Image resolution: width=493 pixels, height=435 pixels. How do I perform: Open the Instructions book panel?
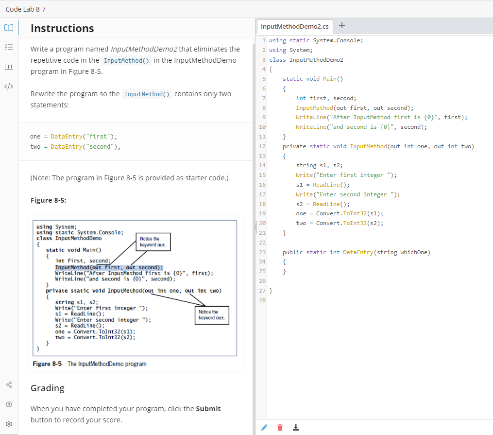click(9, 28)
